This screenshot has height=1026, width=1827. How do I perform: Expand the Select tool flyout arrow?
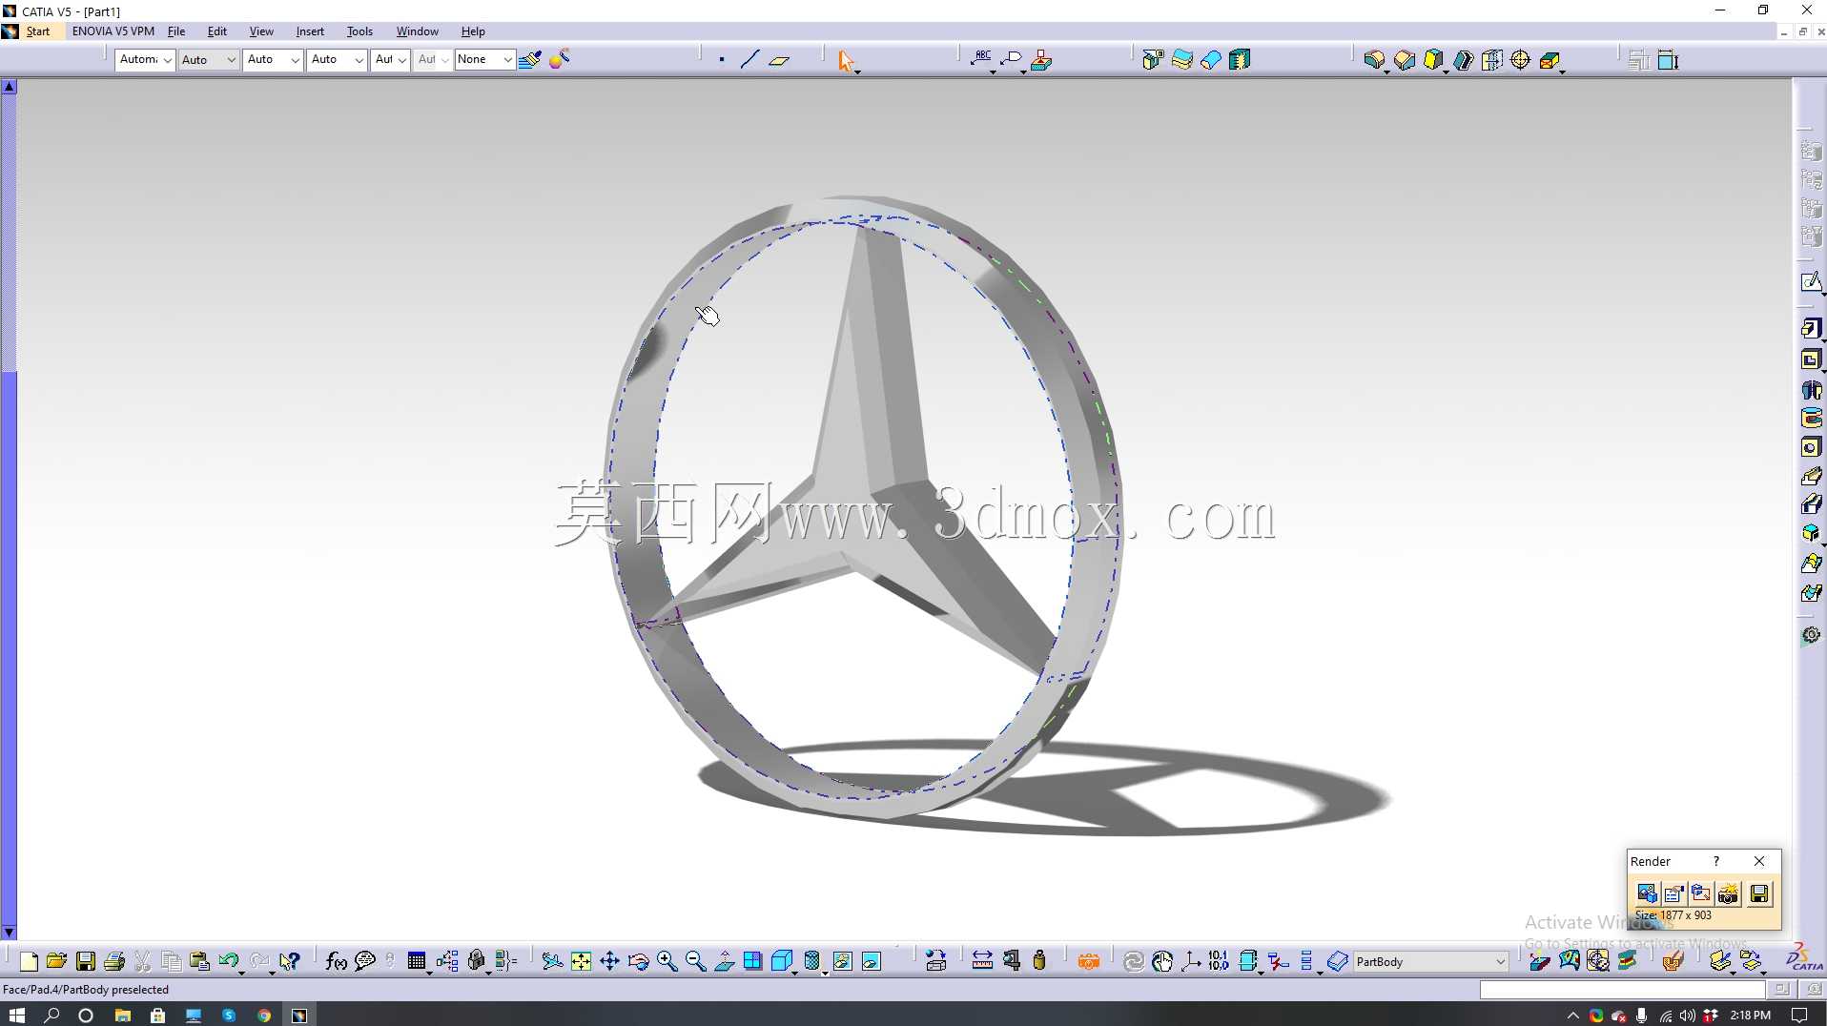(857, 71)
